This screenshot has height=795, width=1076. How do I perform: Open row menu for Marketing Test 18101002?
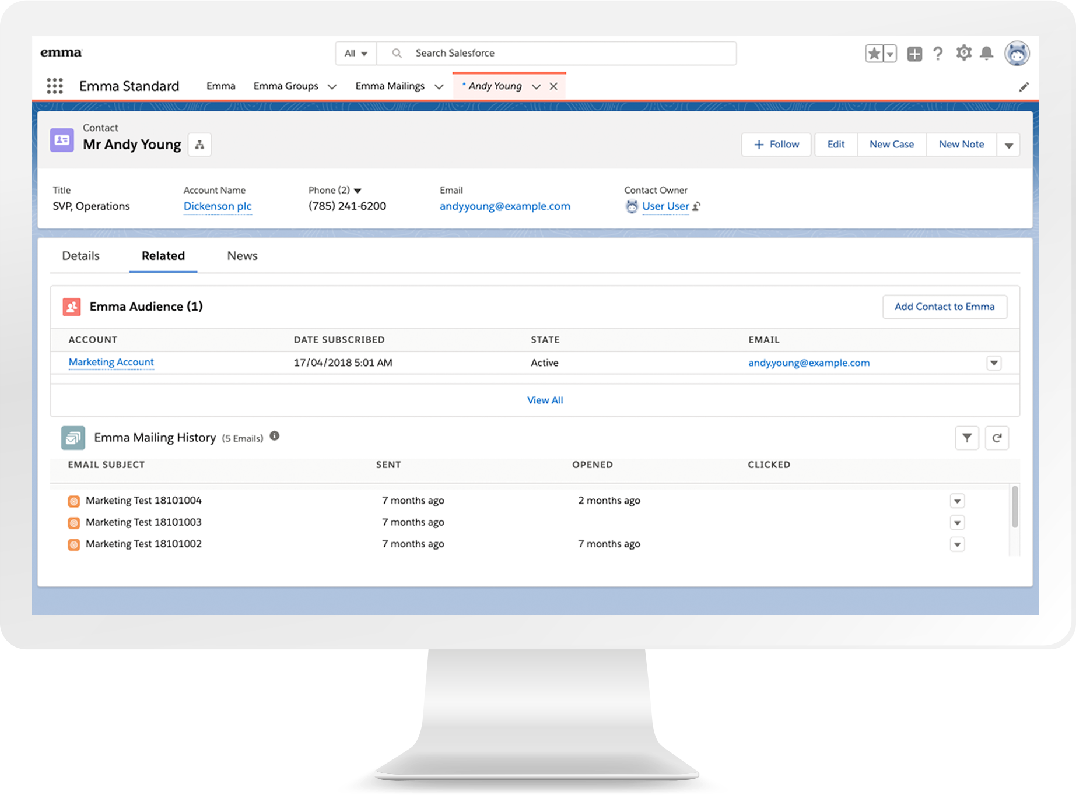(957, 544)
